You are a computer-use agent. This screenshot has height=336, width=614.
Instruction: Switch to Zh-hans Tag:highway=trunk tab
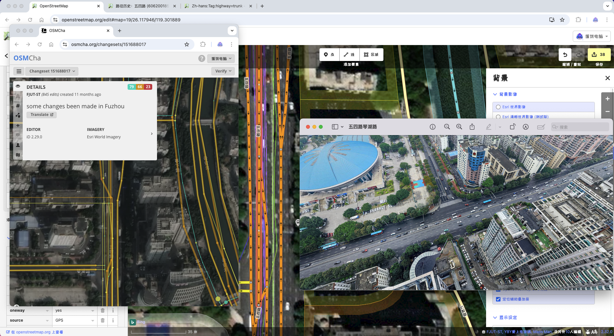217,6
